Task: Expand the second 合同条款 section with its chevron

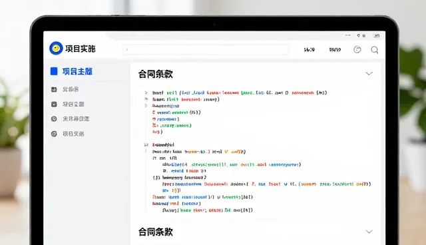Action: (369, 232)
